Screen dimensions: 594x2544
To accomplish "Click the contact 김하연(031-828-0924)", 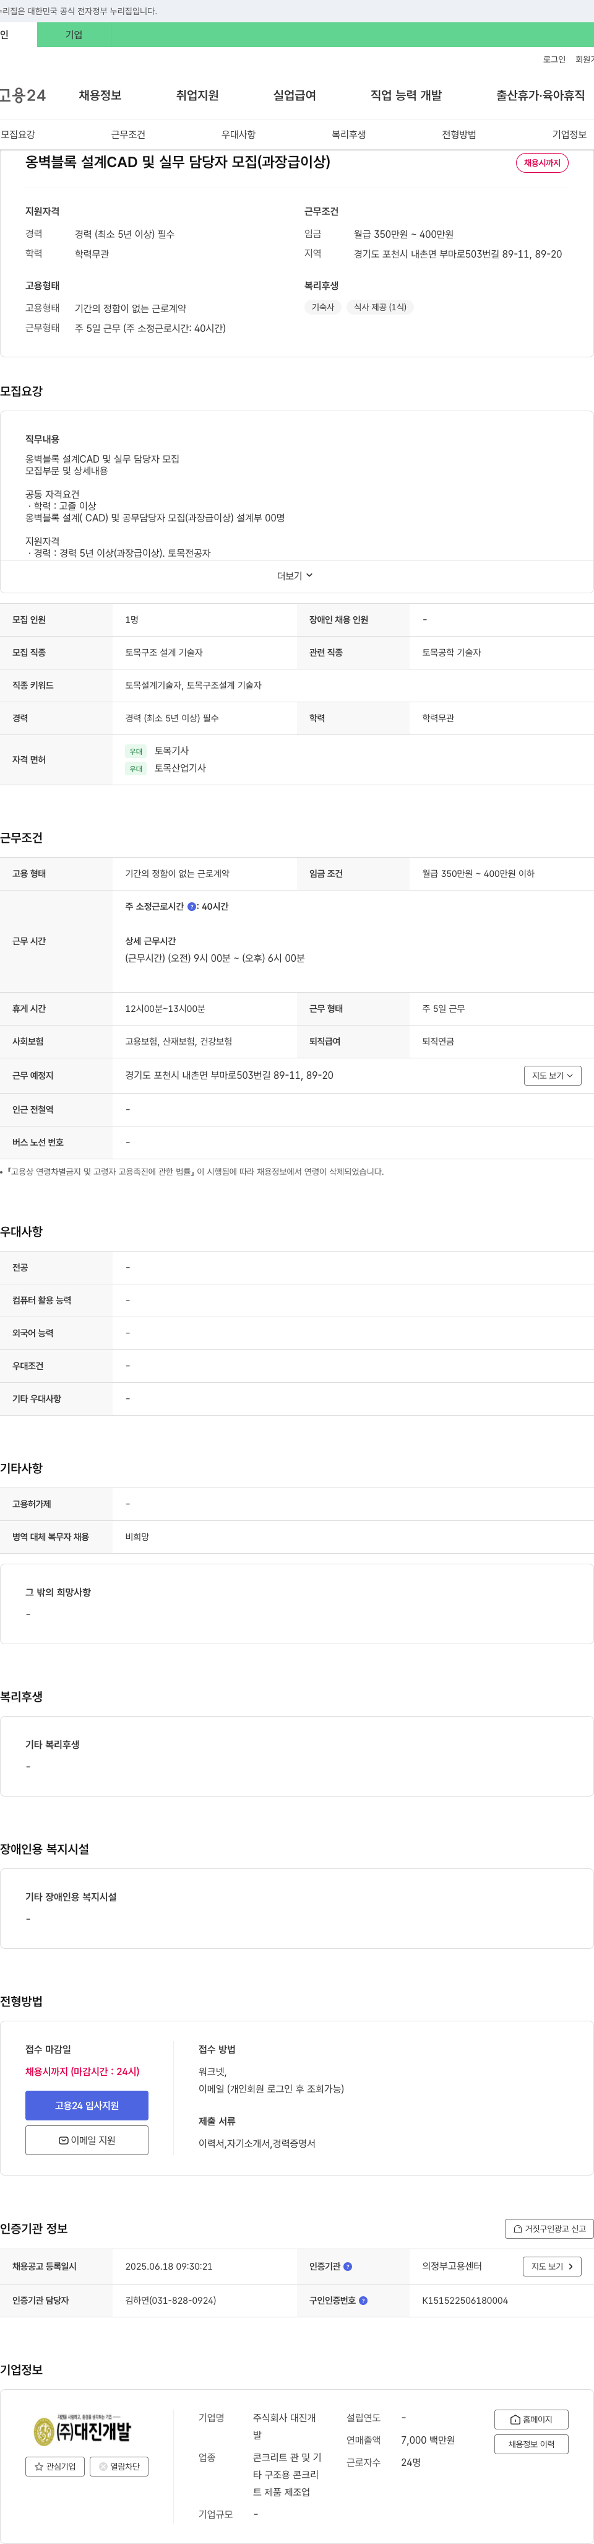I will click(x=171, y=2300).
